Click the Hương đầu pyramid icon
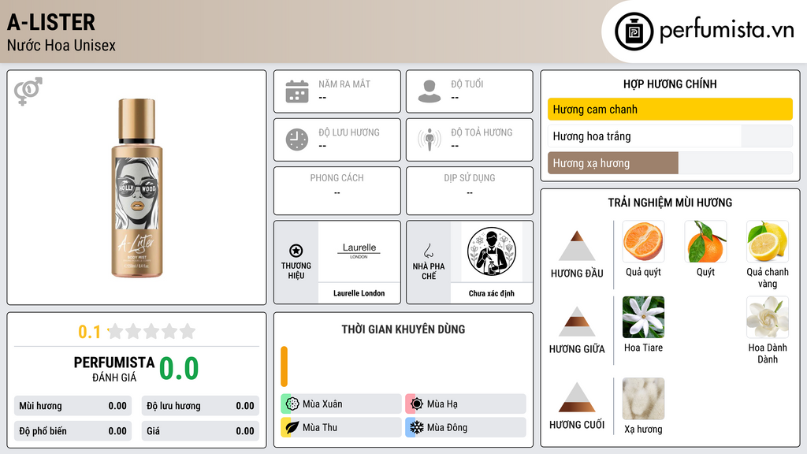Screen dimensions: 807x454 pyautogui.click(x=577, y=246)
